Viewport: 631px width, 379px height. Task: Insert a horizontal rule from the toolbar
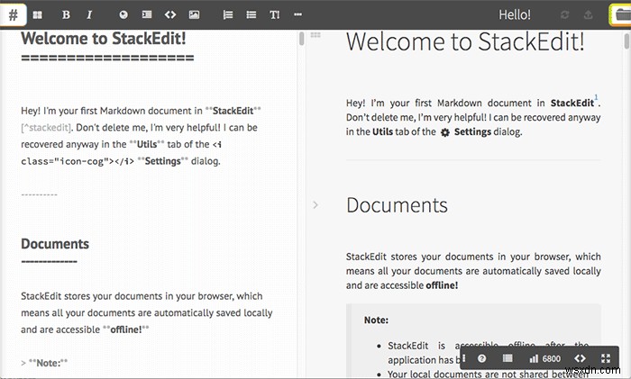point(297,15)
